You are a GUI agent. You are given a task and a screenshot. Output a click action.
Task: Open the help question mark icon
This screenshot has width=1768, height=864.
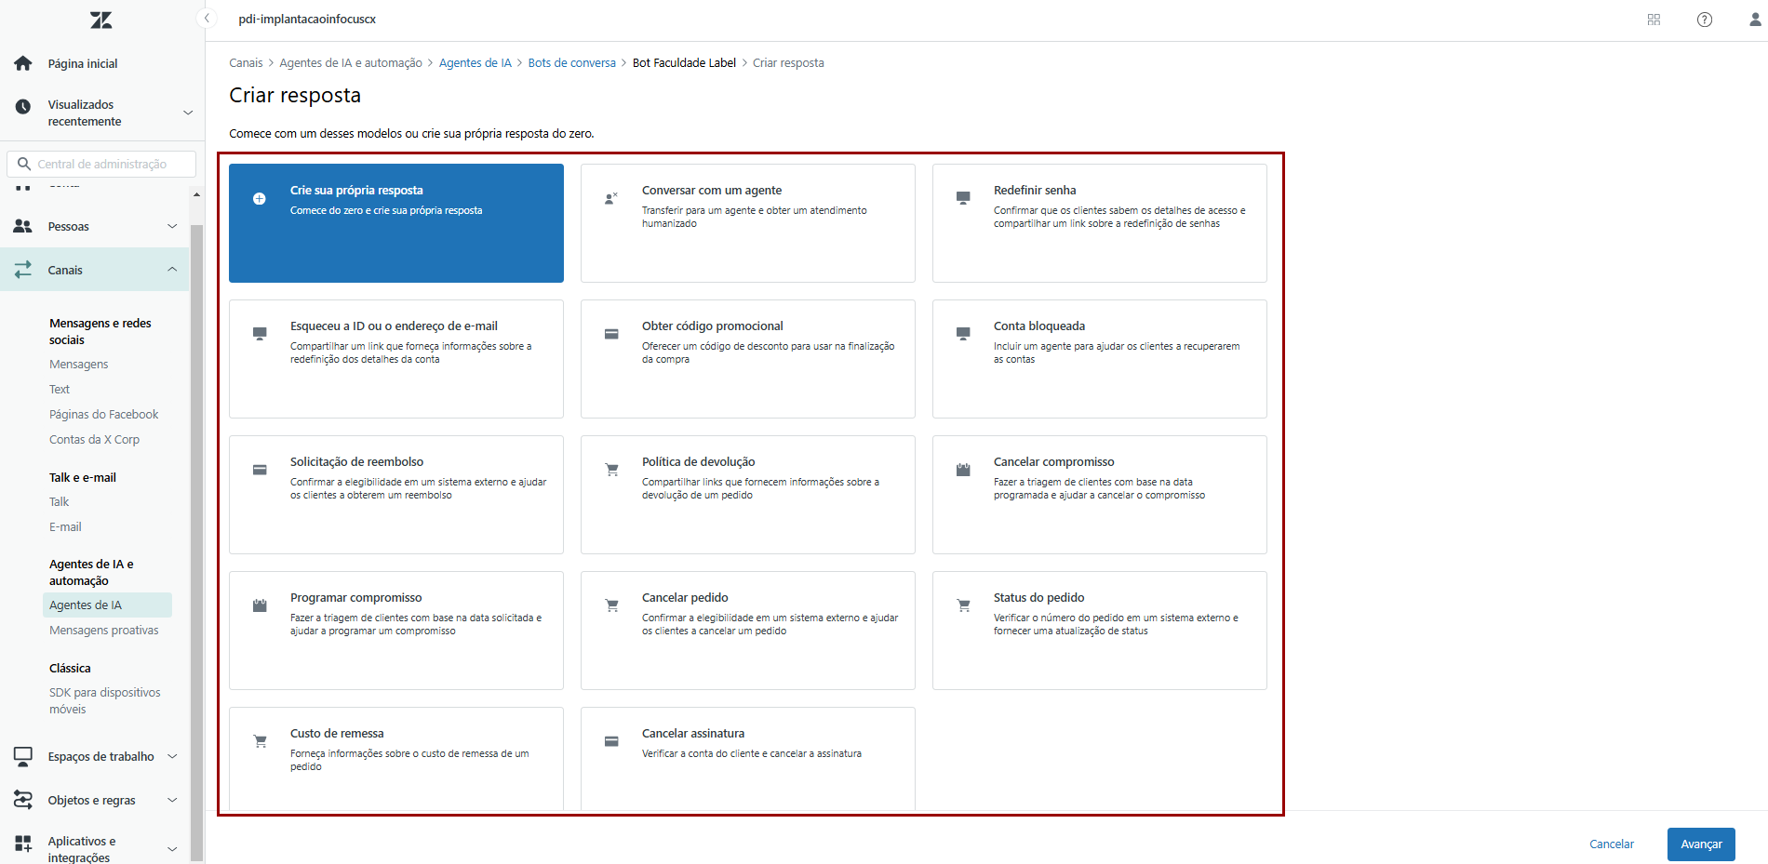1704,20
